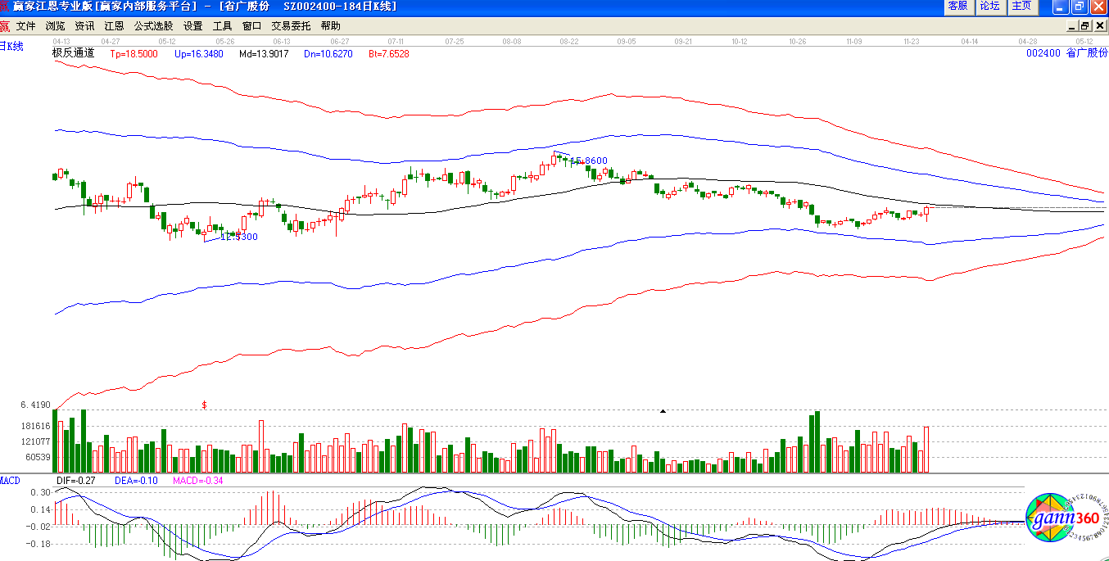Click the last red volume bar

(x=926, y=450)
